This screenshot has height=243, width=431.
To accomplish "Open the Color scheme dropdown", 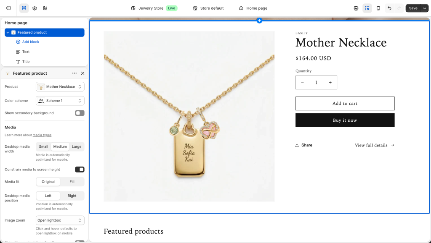I will click(60, 101).
